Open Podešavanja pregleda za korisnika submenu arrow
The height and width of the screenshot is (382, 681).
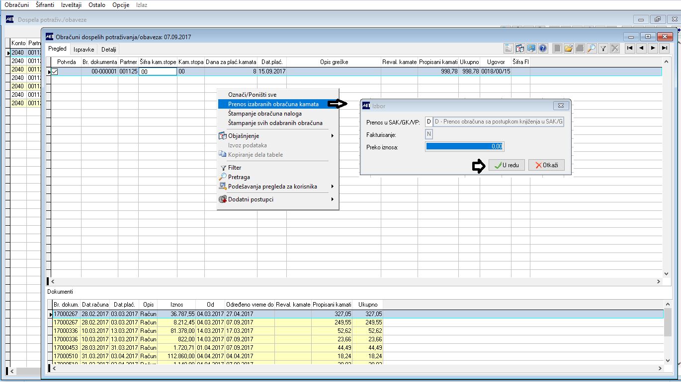[332, 187]
